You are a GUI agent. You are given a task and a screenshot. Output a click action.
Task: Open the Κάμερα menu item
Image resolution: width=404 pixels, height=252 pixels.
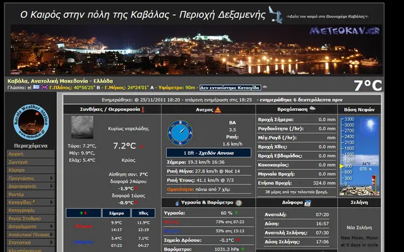click(x=31, y=170)
